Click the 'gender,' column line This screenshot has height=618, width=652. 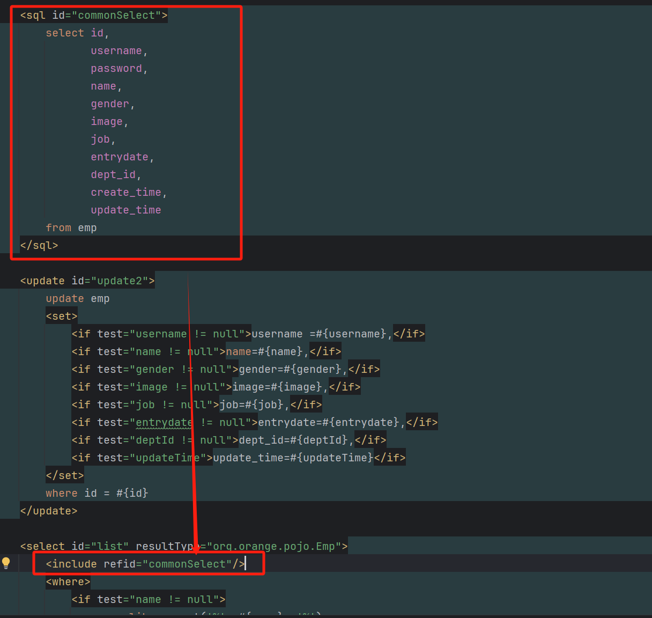pyautogui.click(x=113, y=104)
